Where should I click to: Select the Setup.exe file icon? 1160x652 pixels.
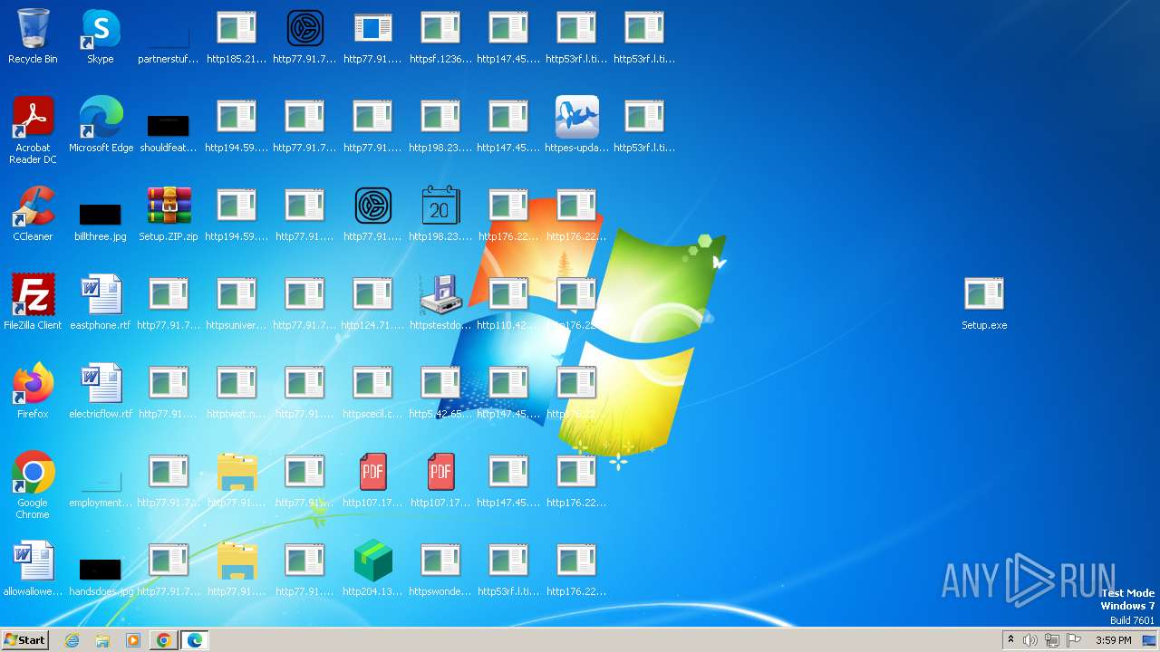tap(984, 303)
